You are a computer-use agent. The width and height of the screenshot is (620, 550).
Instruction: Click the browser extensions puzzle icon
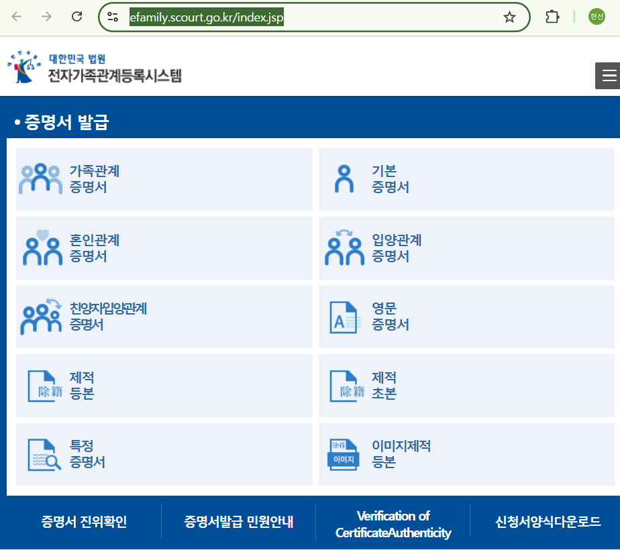click(552, 17)
